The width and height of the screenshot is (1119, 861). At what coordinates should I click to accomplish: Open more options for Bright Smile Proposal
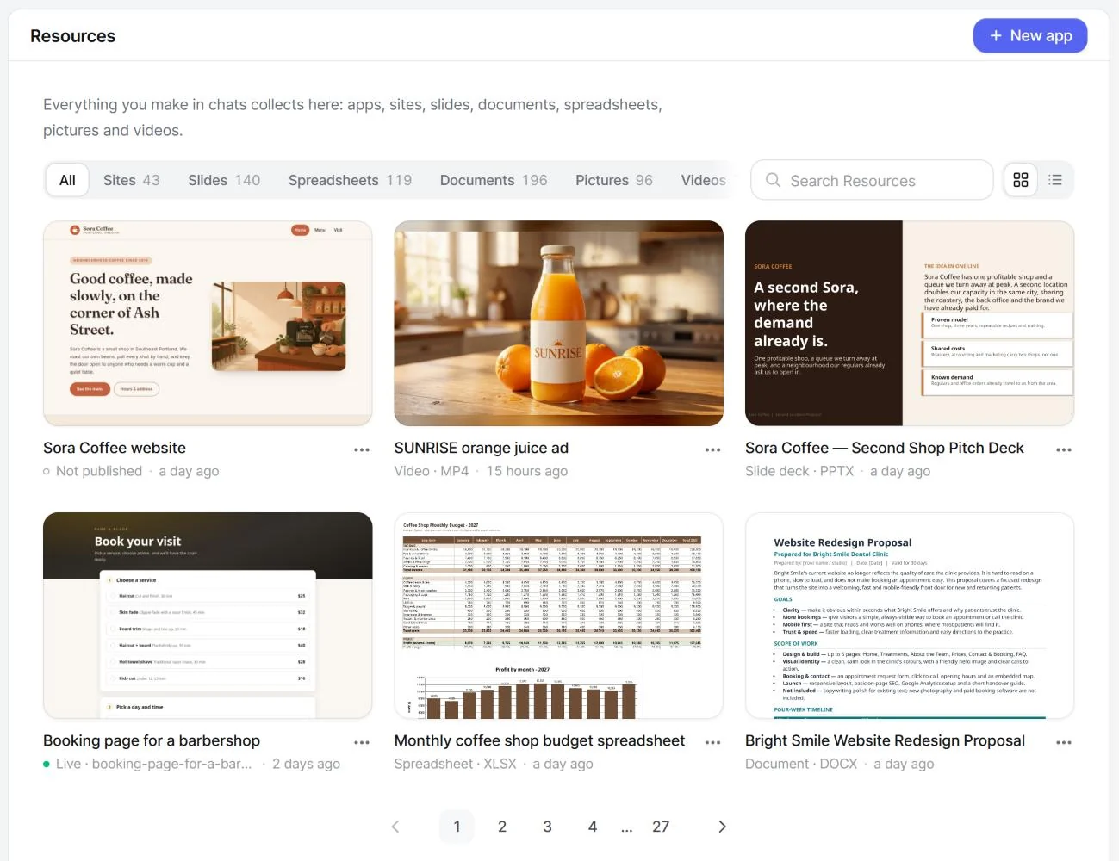pyautogui.click(x=1064, y=742)
